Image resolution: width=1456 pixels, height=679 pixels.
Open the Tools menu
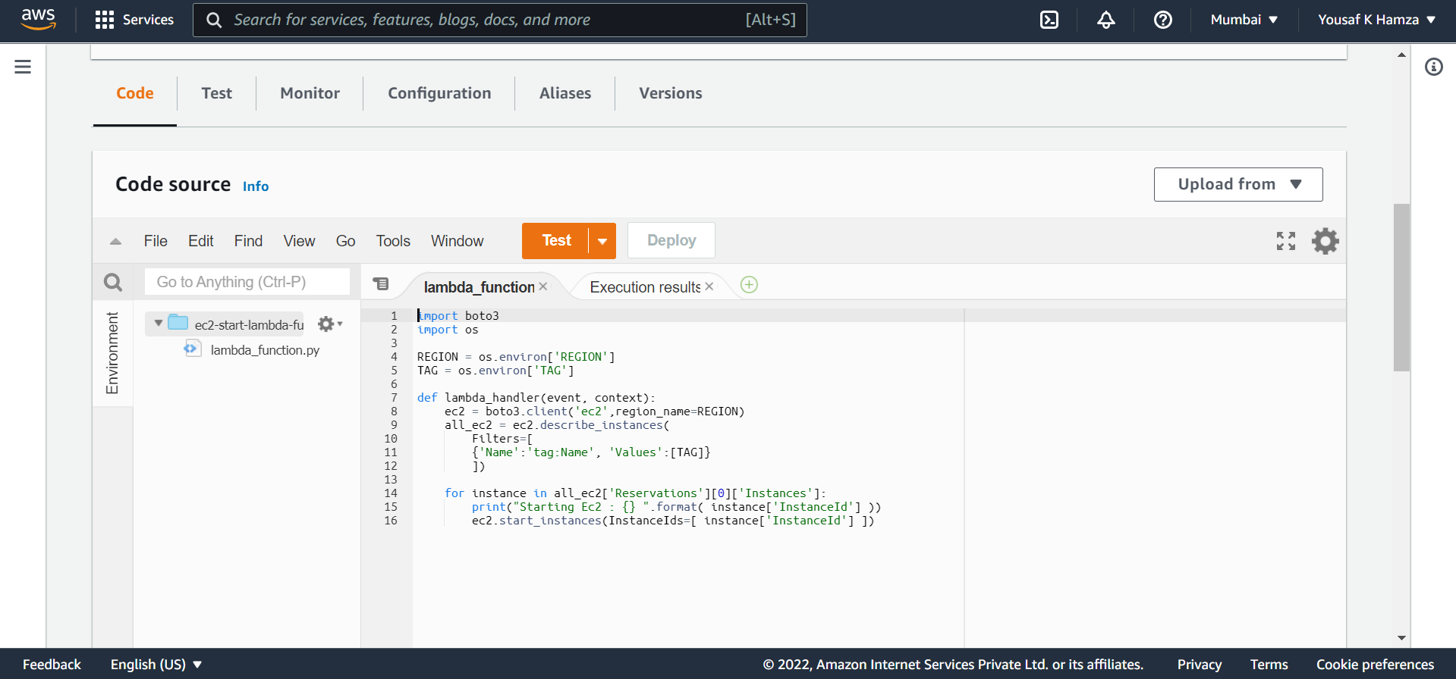tap(393, 241)
